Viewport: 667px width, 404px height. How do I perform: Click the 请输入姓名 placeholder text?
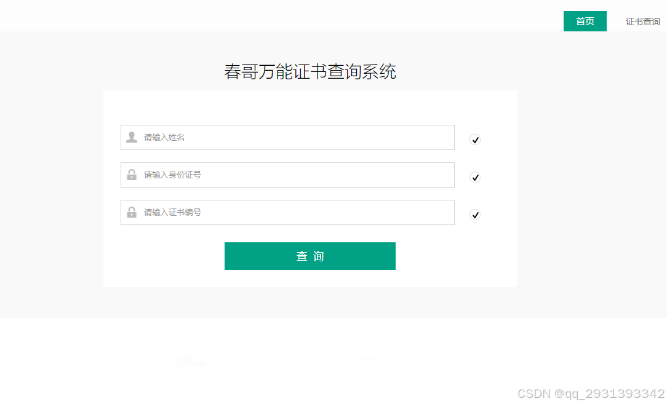[164, 137]
